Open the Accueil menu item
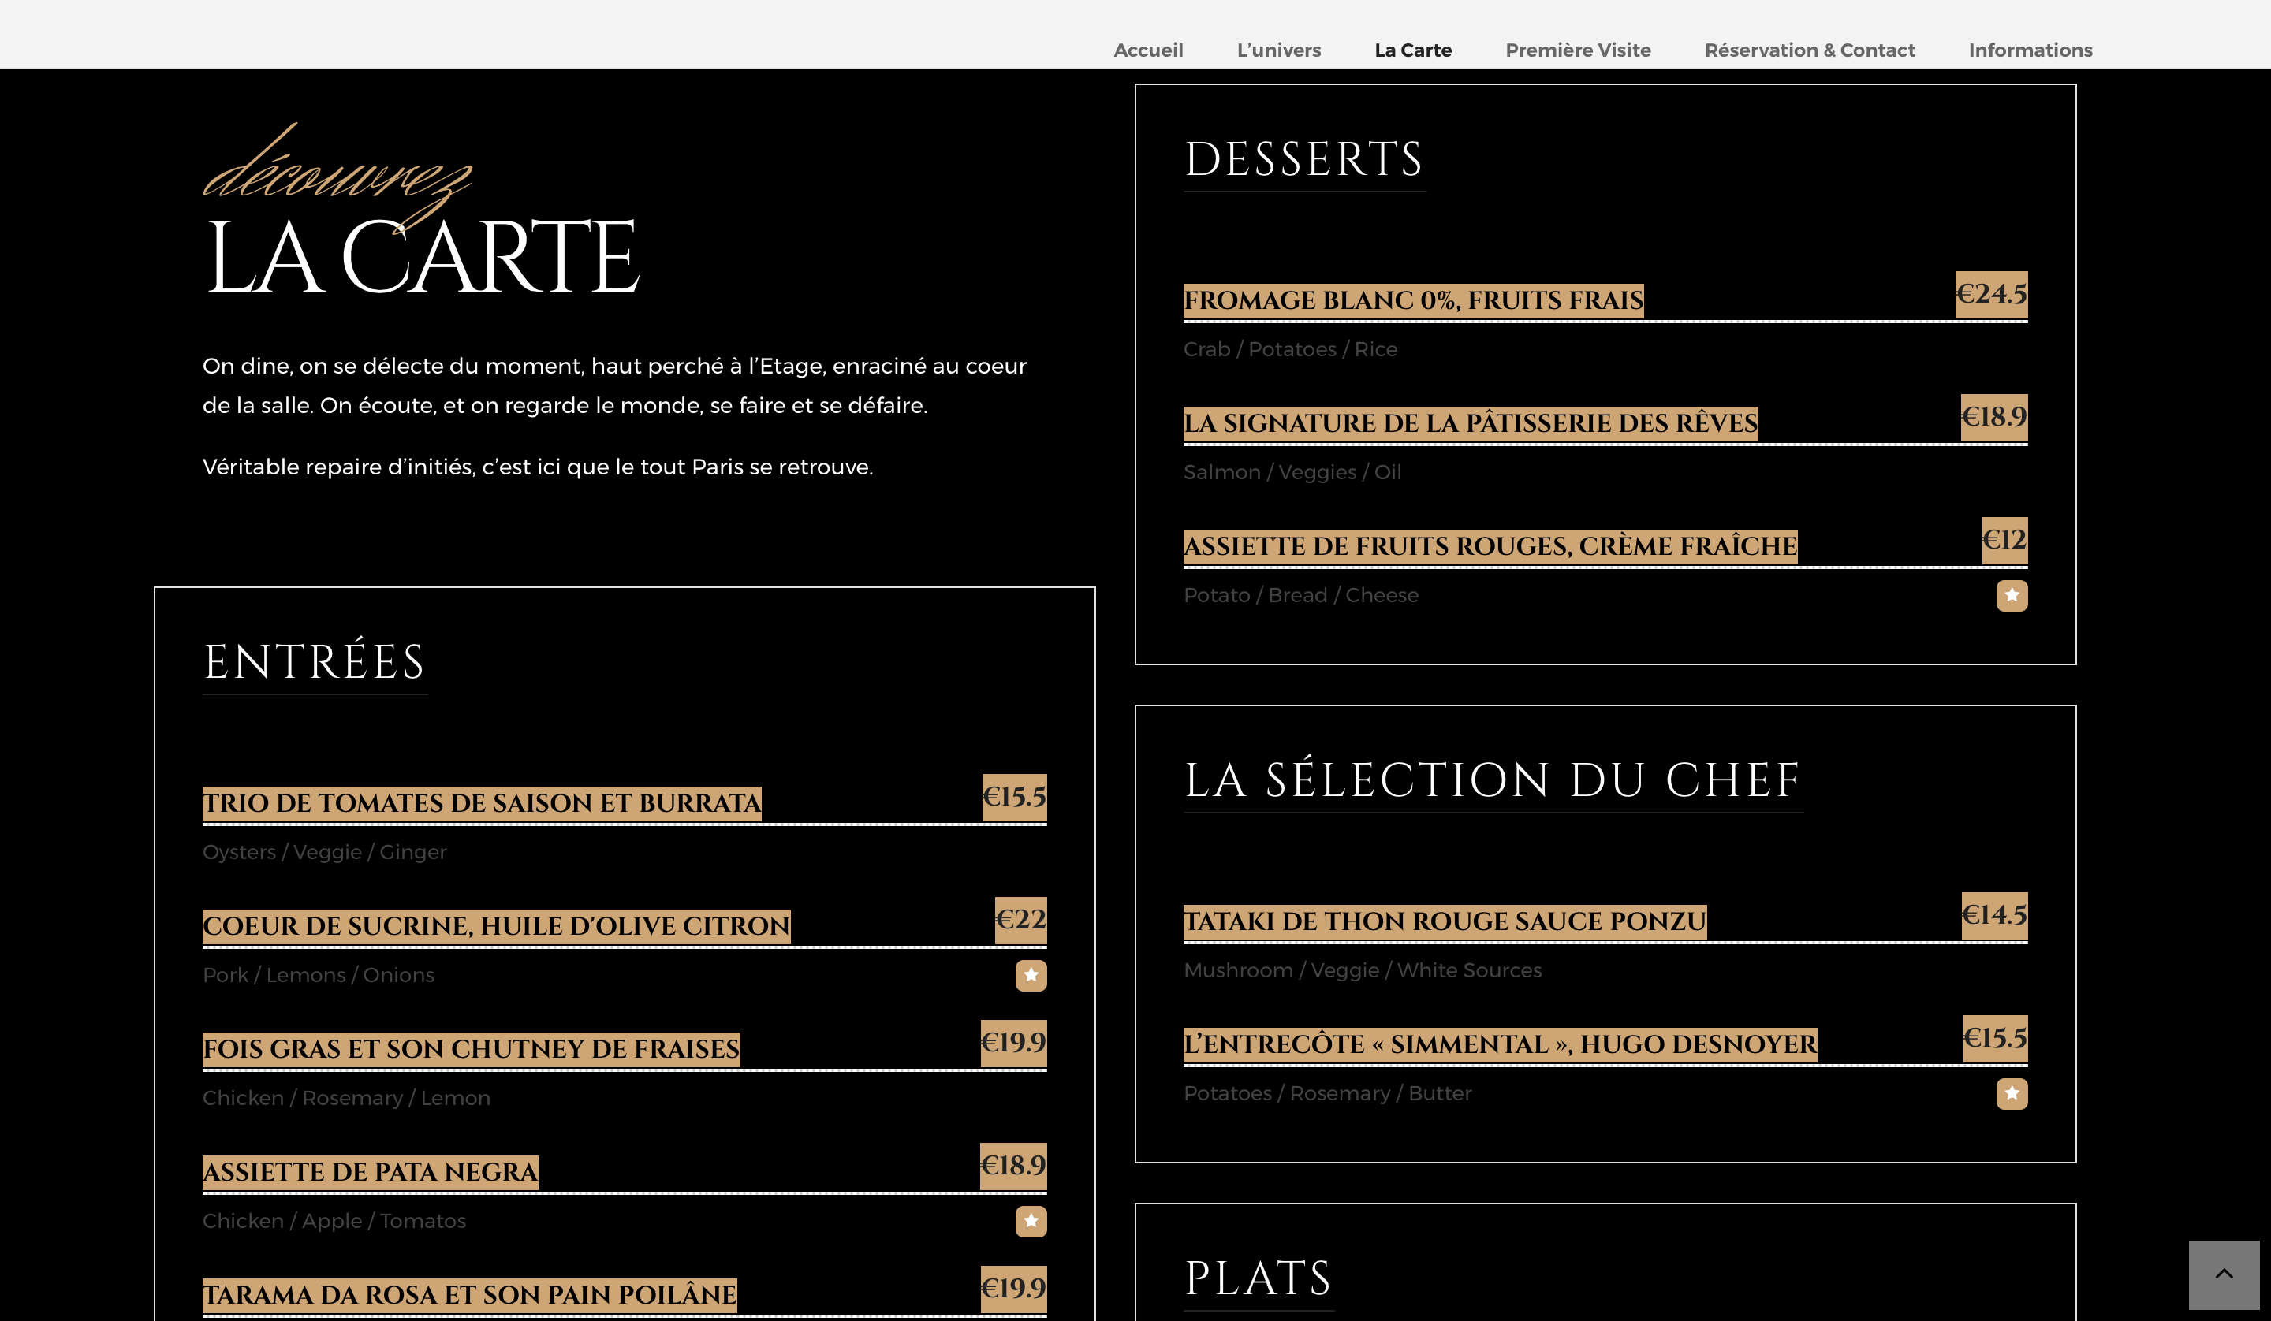This screenshot has height=1321, width=2271. pyautogui.click(x=1148, y=50)
